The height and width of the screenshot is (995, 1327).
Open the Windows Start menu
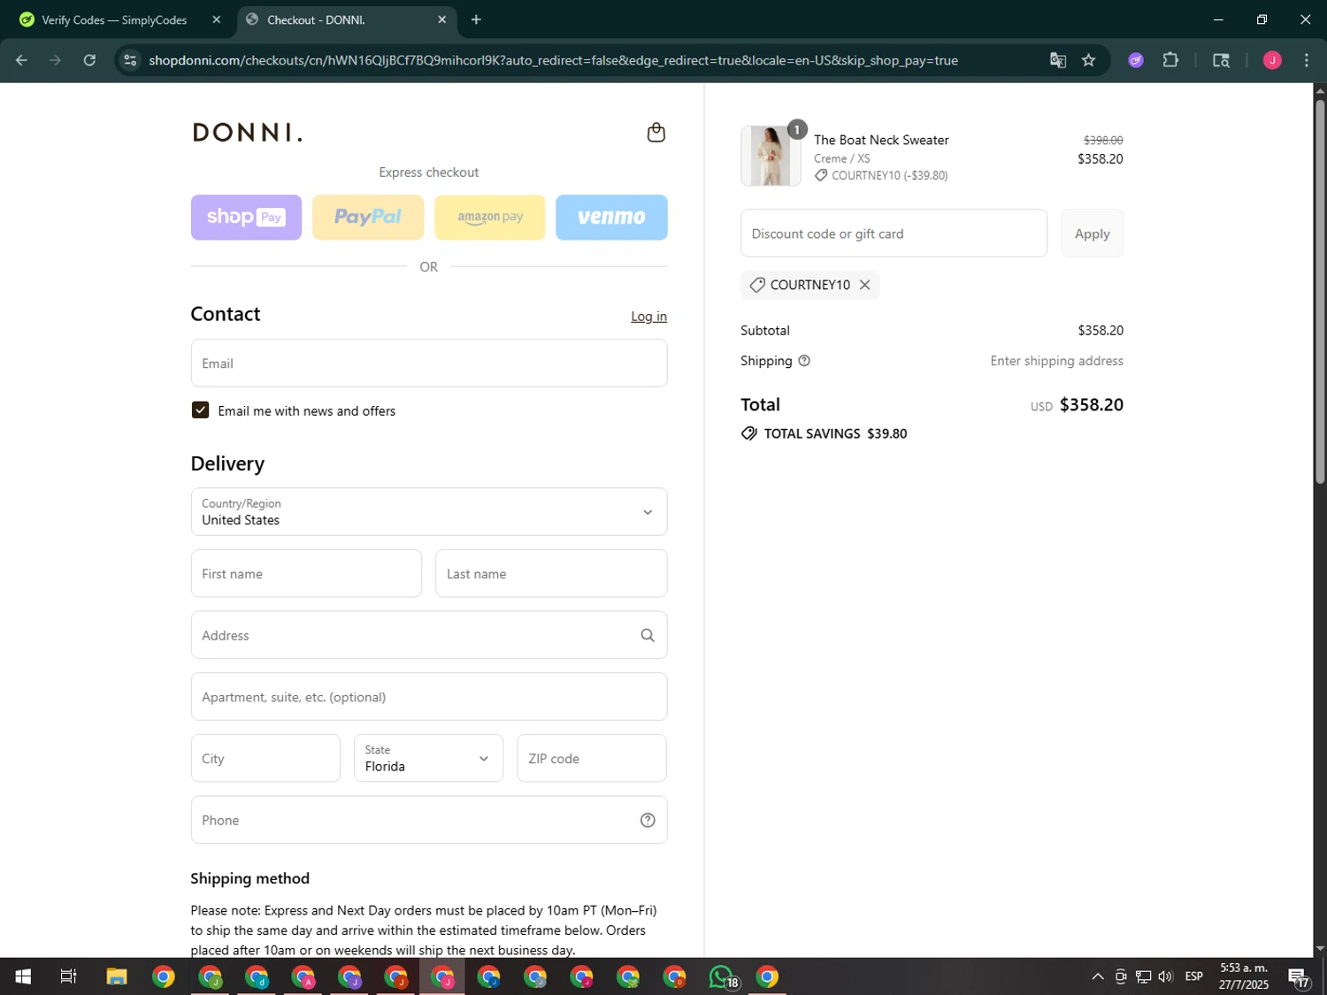click(23, 976)
